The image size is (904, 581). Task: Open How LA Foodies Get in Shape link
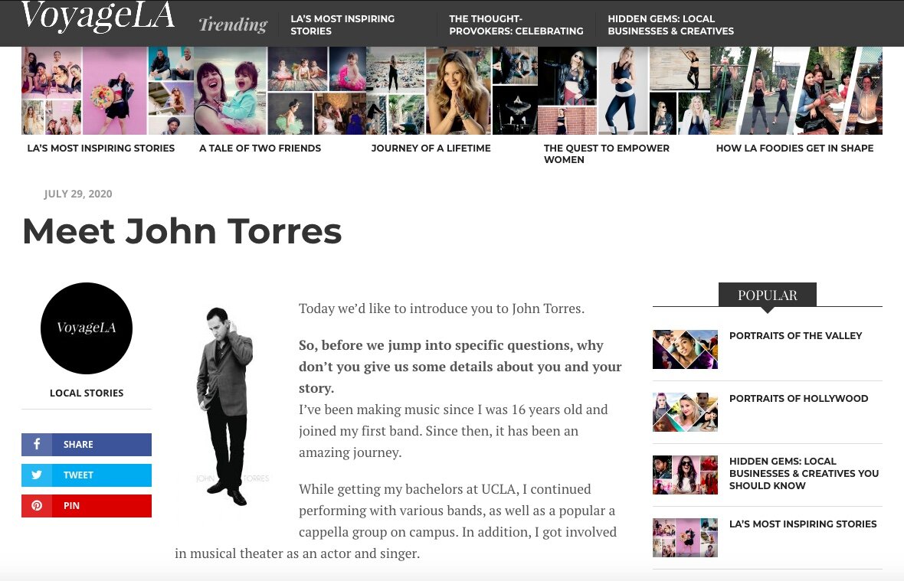click(794, 148)
